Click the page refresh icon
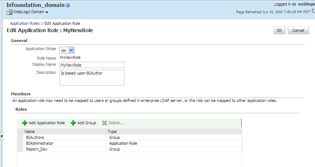This screenshot has width=315, height=167. (313, 11)
